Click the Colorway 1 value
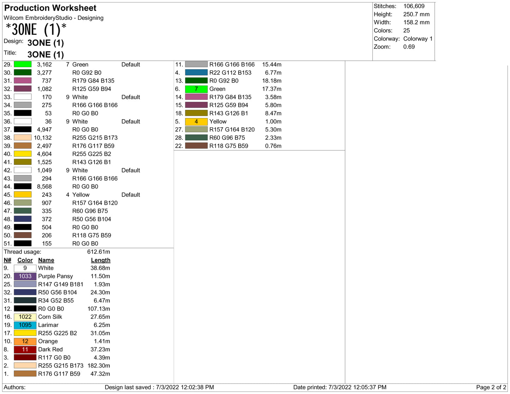The height and width of the screenshot is (394, 510). point(418,39)
